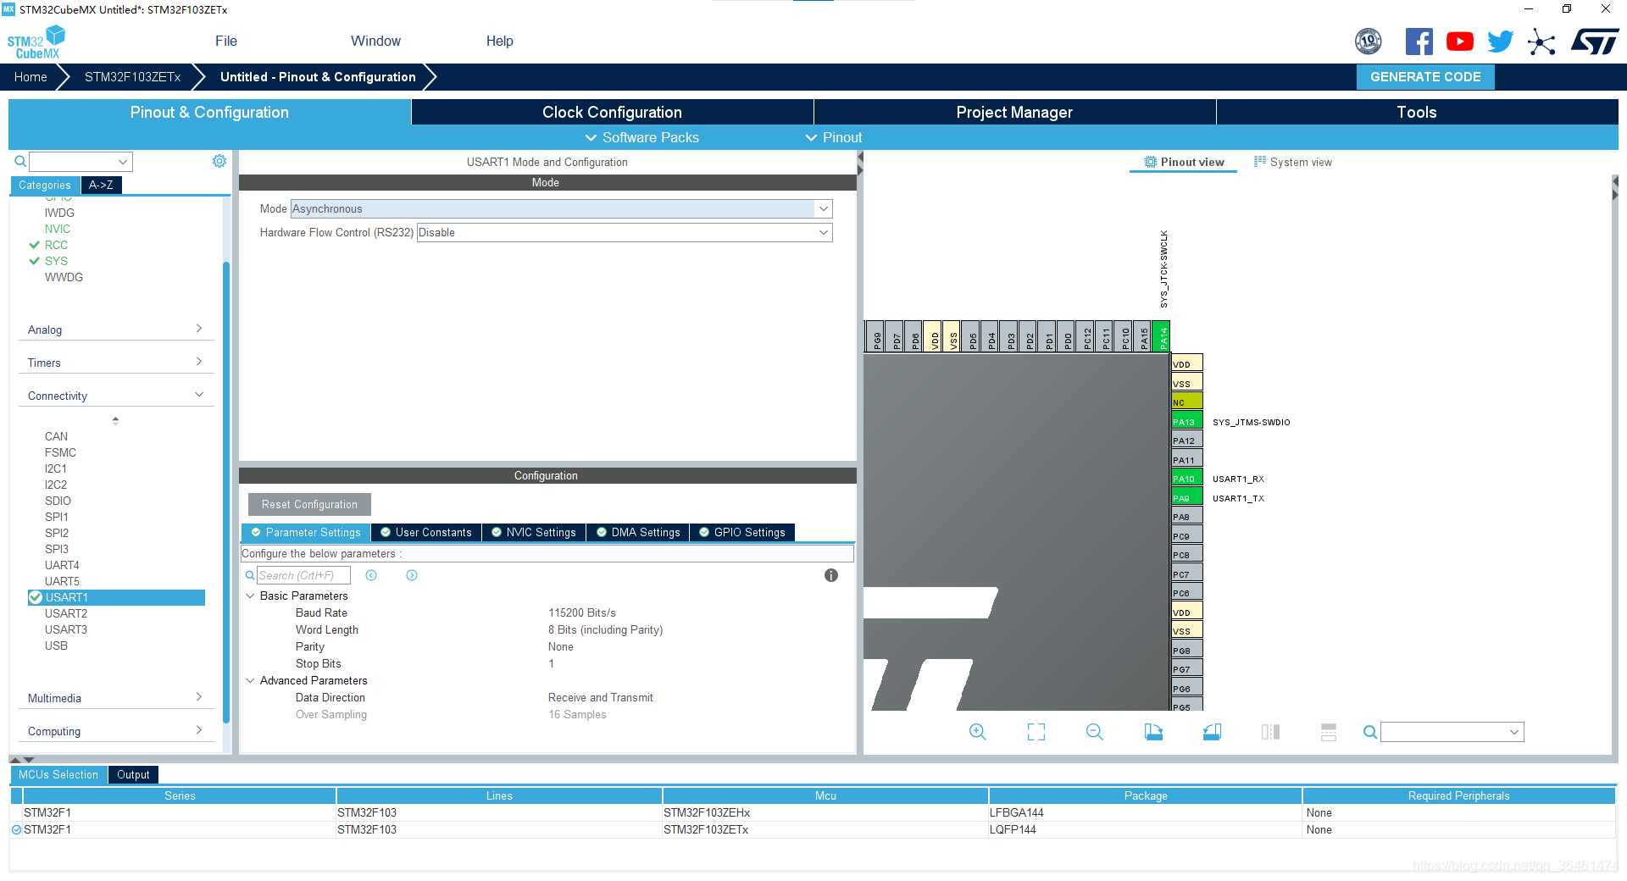Image resolution: width=1627 pixels, height=881 pixels.
Task: Rotate the chip view counter-clockwise icon
Action: click(1212, 732)
